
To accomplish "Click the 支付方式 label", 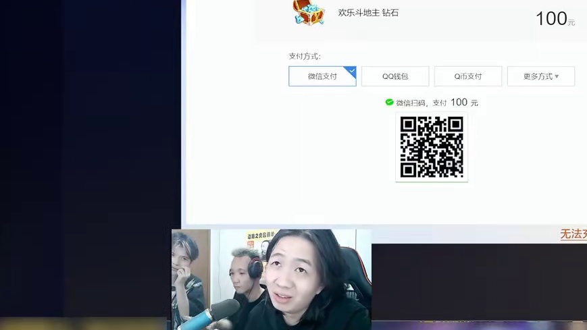I will pyautogui.click(x=305, y=56).
